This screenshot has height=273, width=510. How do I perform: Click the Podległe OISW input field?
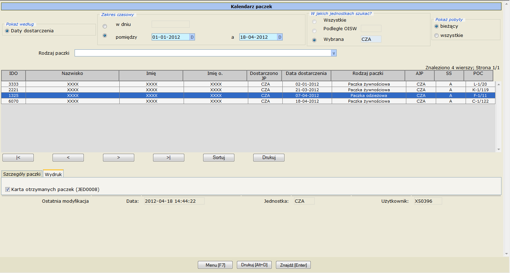(371, 28)
